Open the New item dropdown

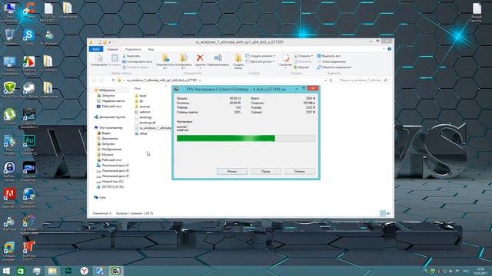point(261,56)
